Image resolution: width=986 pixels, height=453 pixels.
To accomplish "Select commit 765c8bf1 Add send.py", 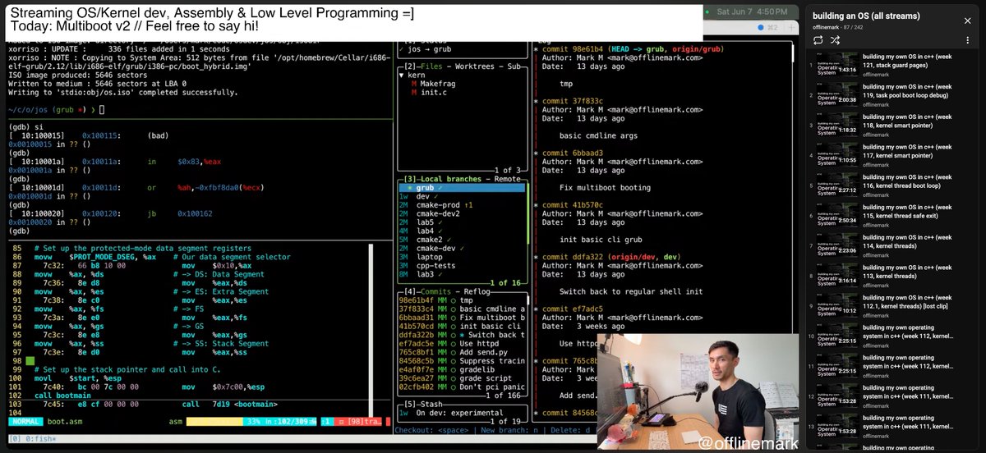I will 461,352.
